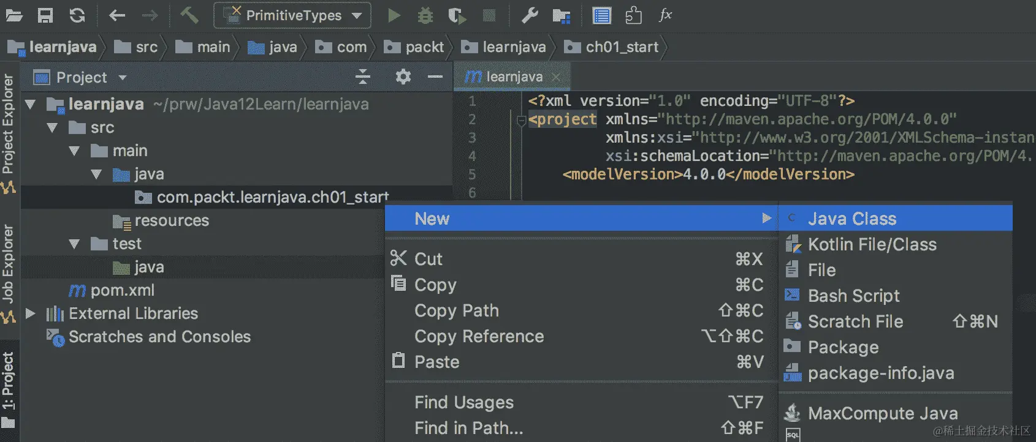The image size is (1036, 442).
Task: Create a new File
Action: coord(896,270)
